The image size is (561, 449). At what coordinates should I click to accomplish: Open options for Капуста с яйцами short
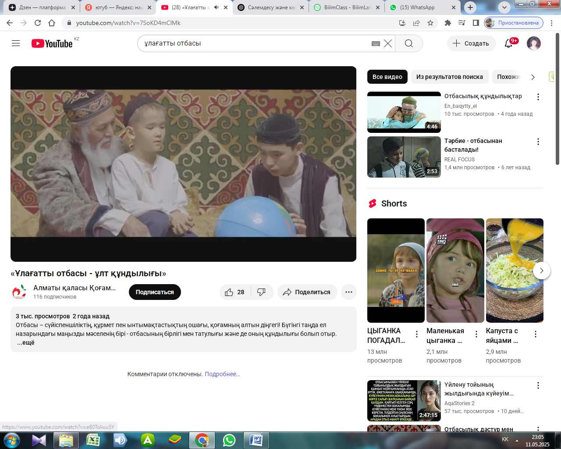[536, 334]
